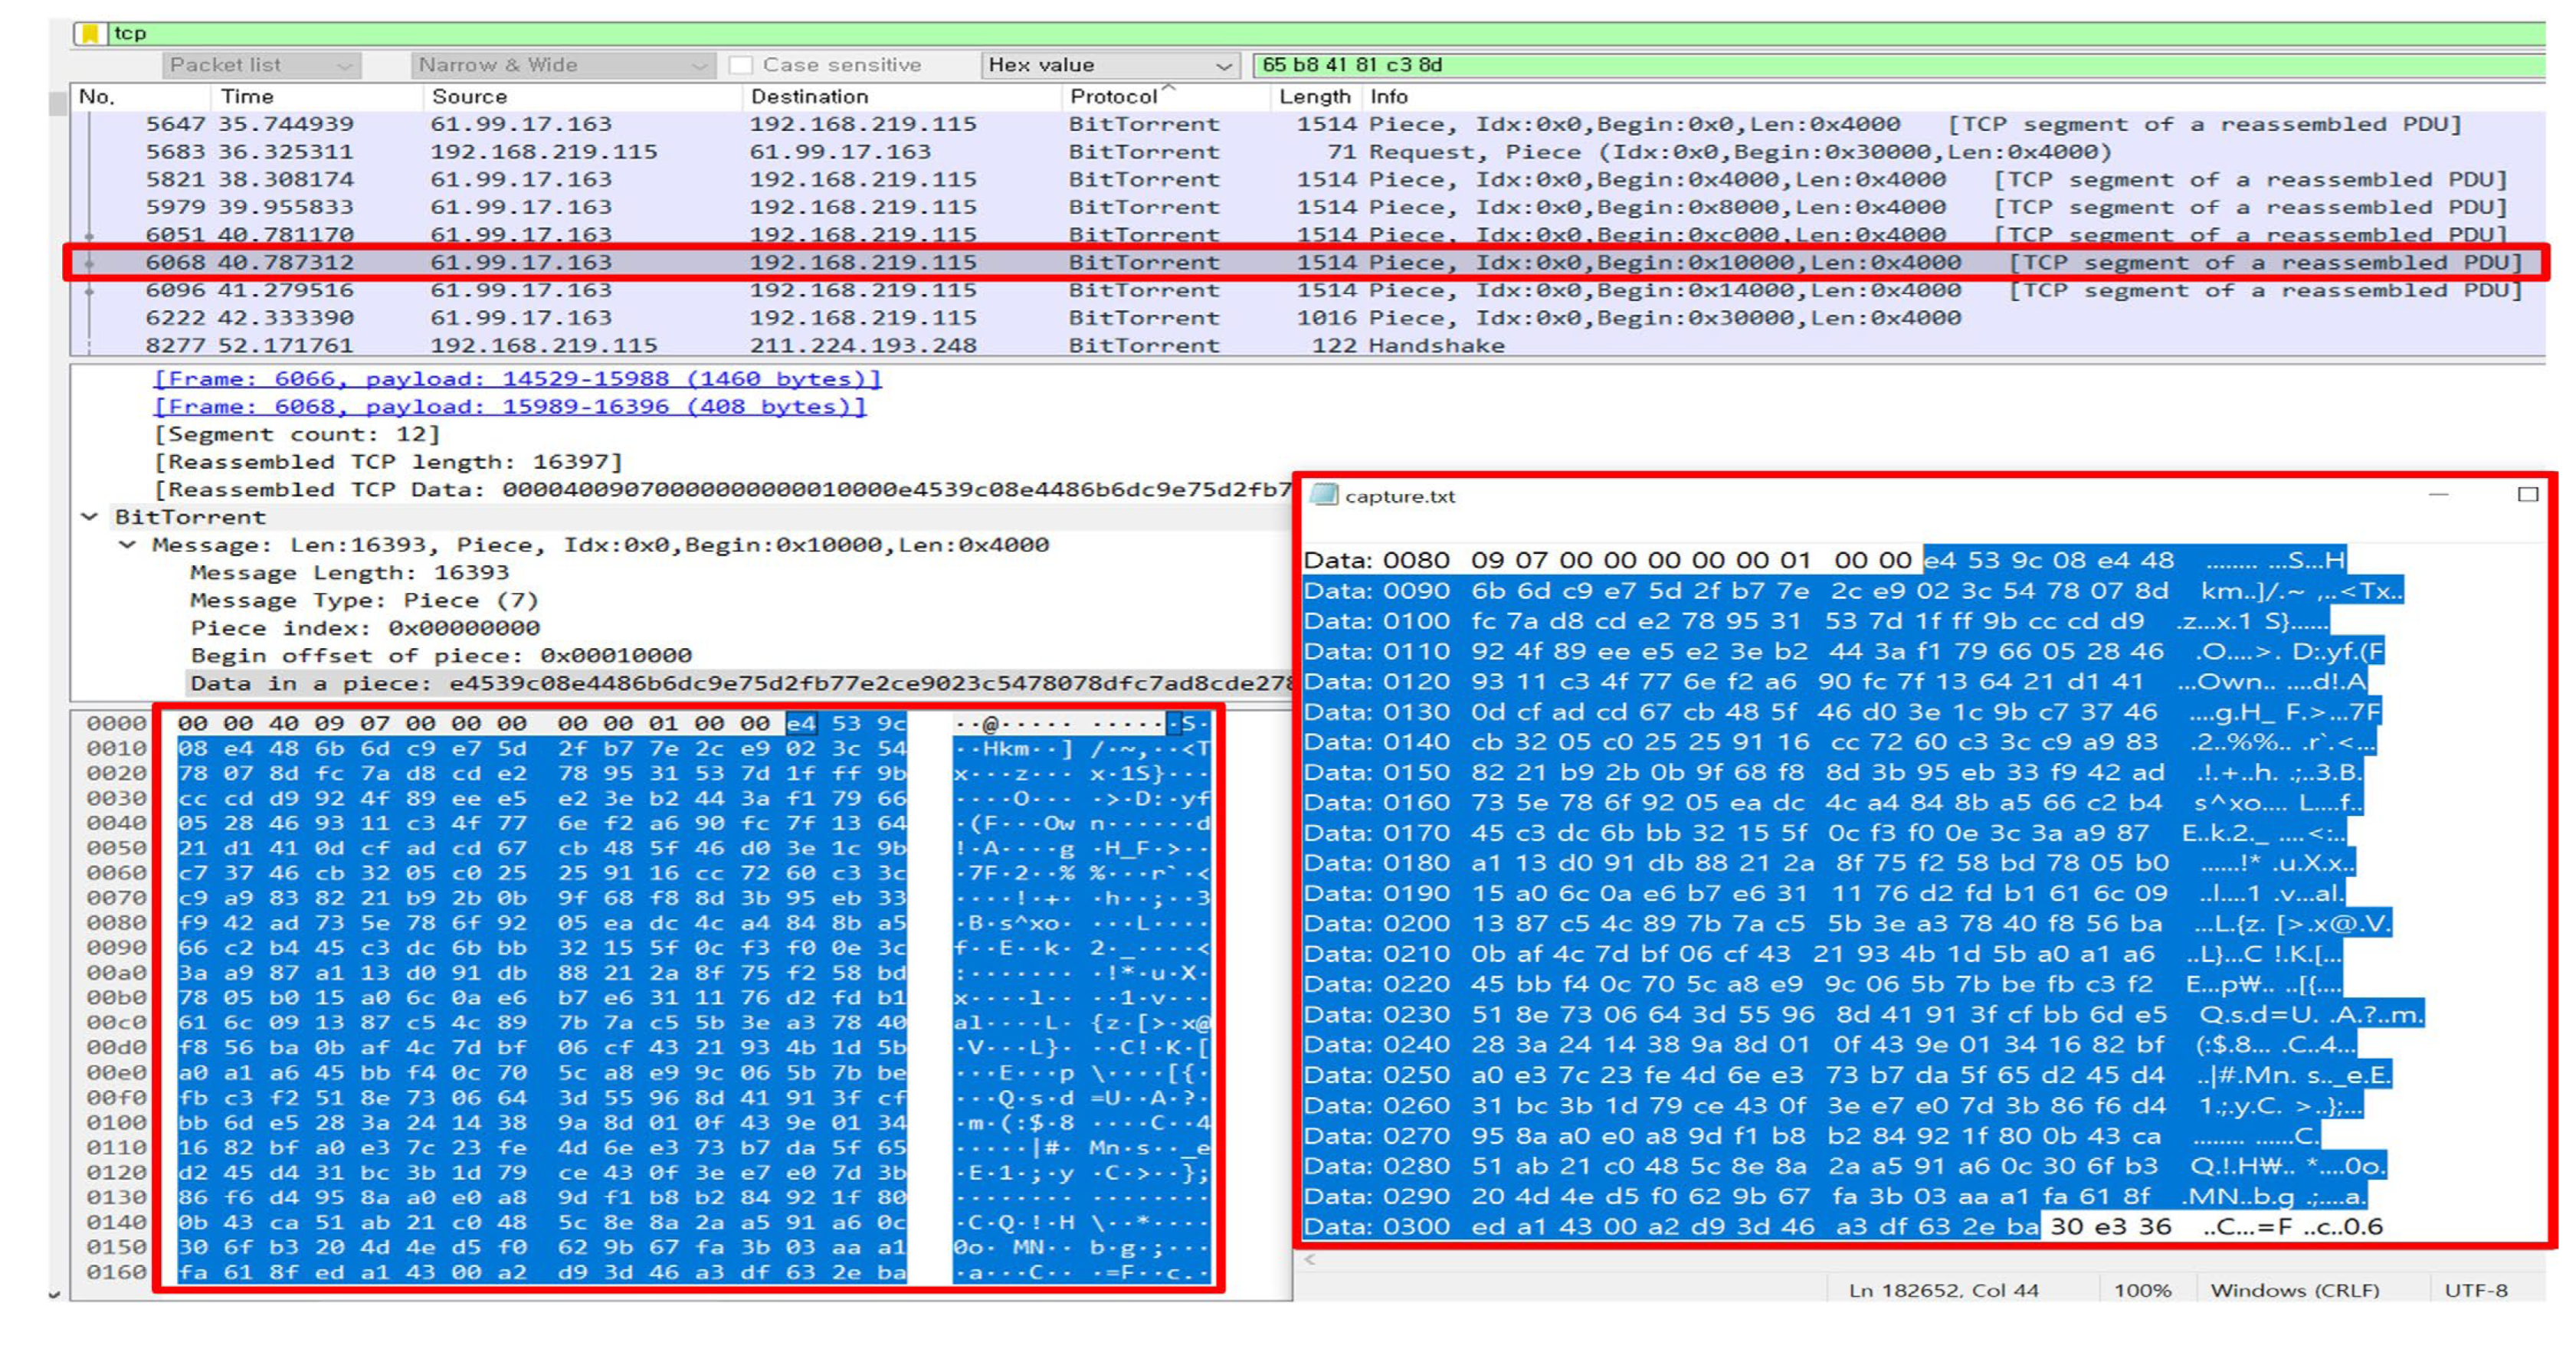
Task: Open the Hex value type dropdown
Action: coord(1110,65)
